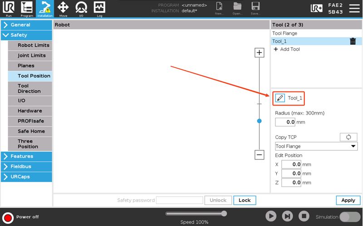Collapse the Safety section
The height and width of the screenshot is (226, 363).
coord(26,35)
